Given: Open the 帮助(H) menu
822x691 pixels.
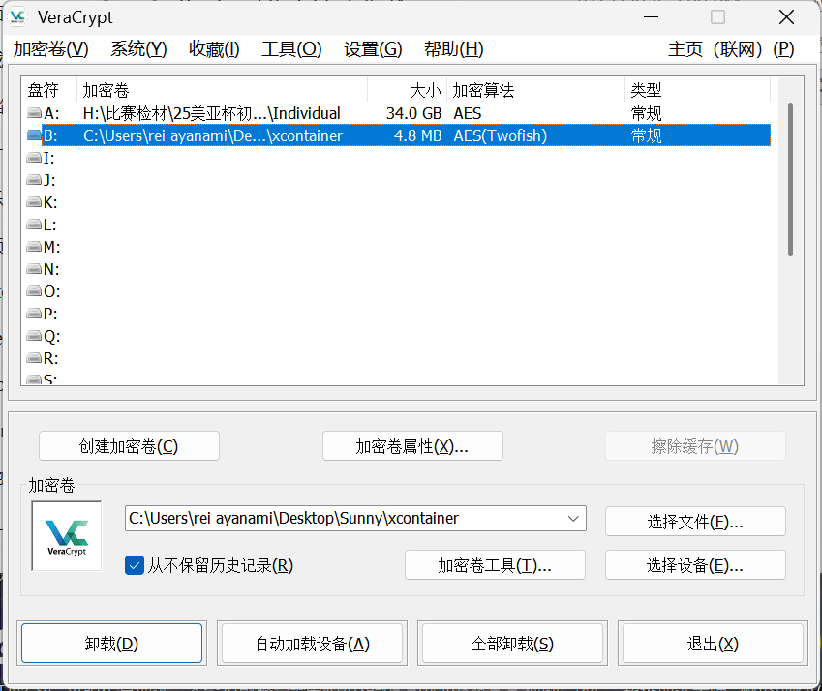Looking at the screenshot, I should pyautogui.click(x=453, y=49).
